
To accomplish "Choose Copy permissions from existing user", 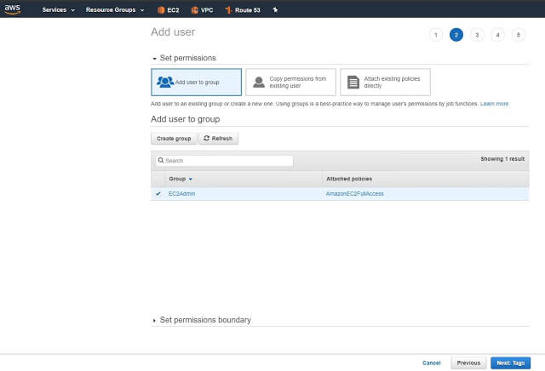I will pos(290,82).
